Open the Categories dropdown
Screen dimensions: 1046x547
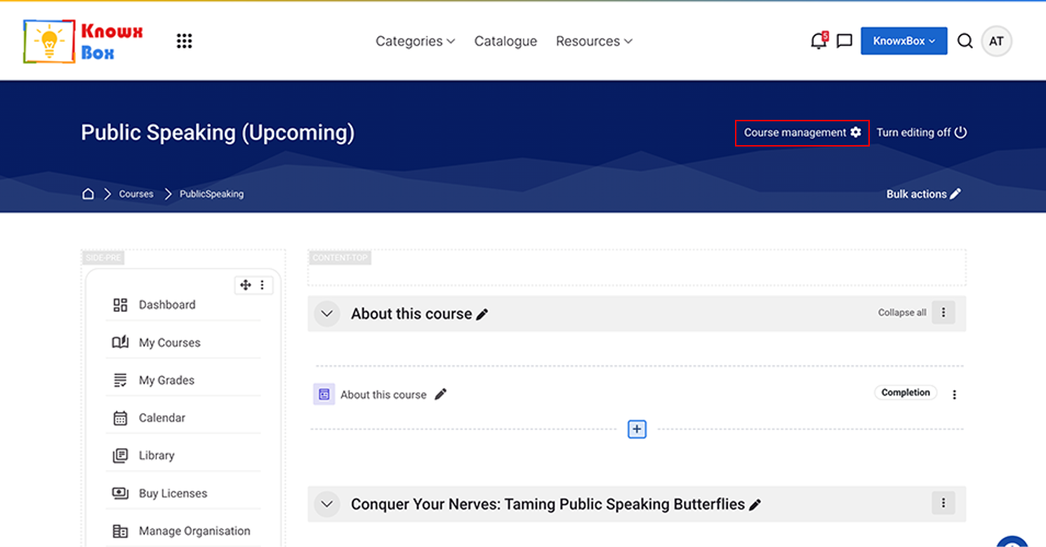coord(415,41)
